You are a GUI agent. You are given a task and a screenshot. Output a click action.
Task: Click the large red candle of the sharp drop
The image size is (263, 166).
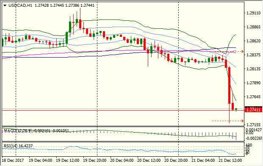229,86
